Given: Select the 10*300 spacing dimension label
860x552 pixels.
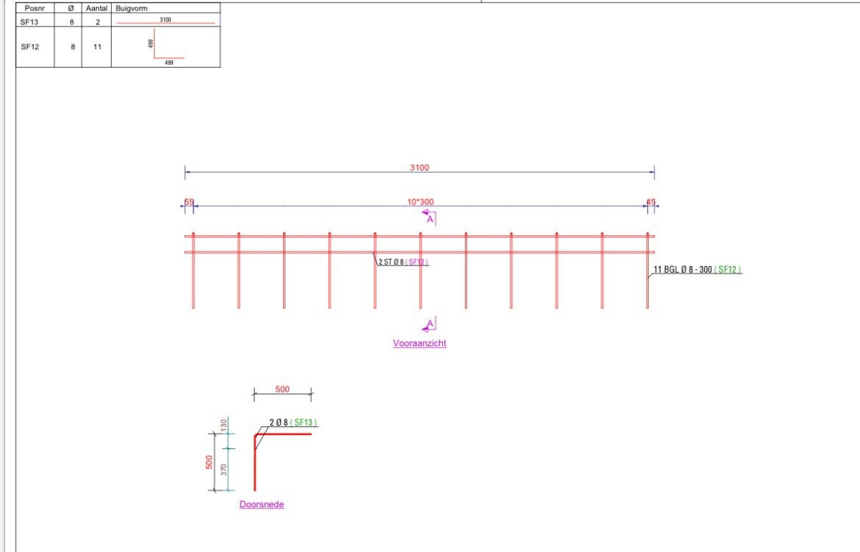Looking at the screenshot, I should 420,201.
